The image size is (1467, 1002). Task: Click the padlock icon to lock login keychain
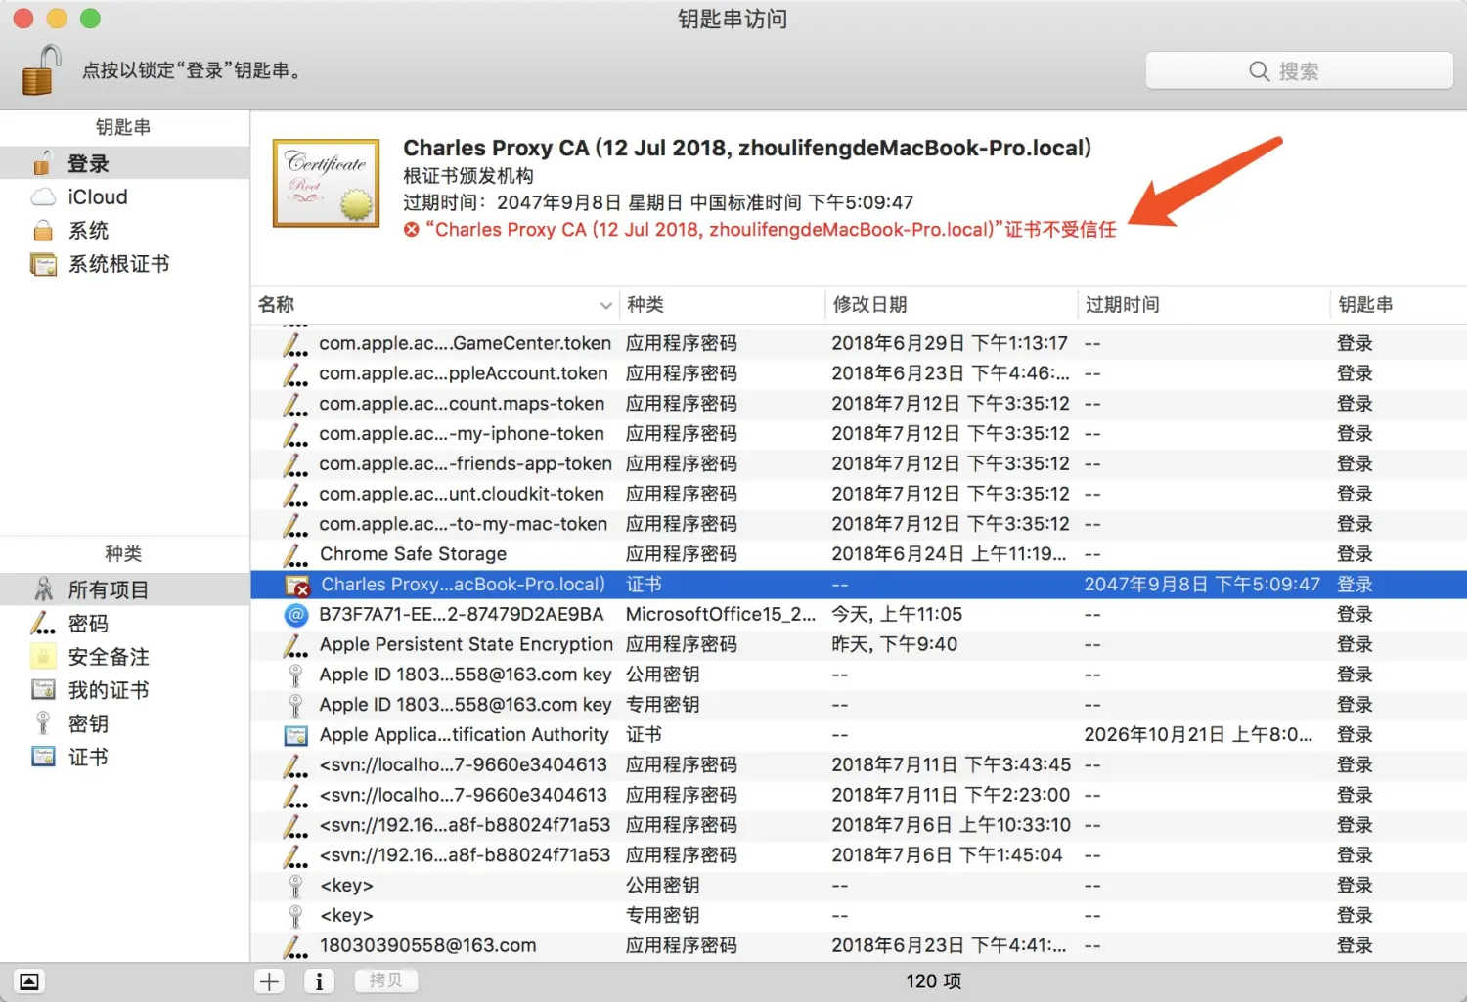click(x=42, y=70)
